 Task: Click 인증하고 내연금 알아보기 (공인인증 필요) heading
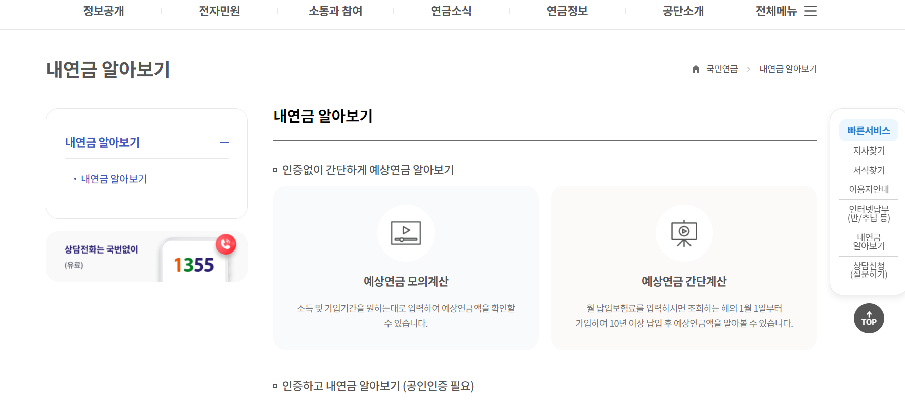378,386
